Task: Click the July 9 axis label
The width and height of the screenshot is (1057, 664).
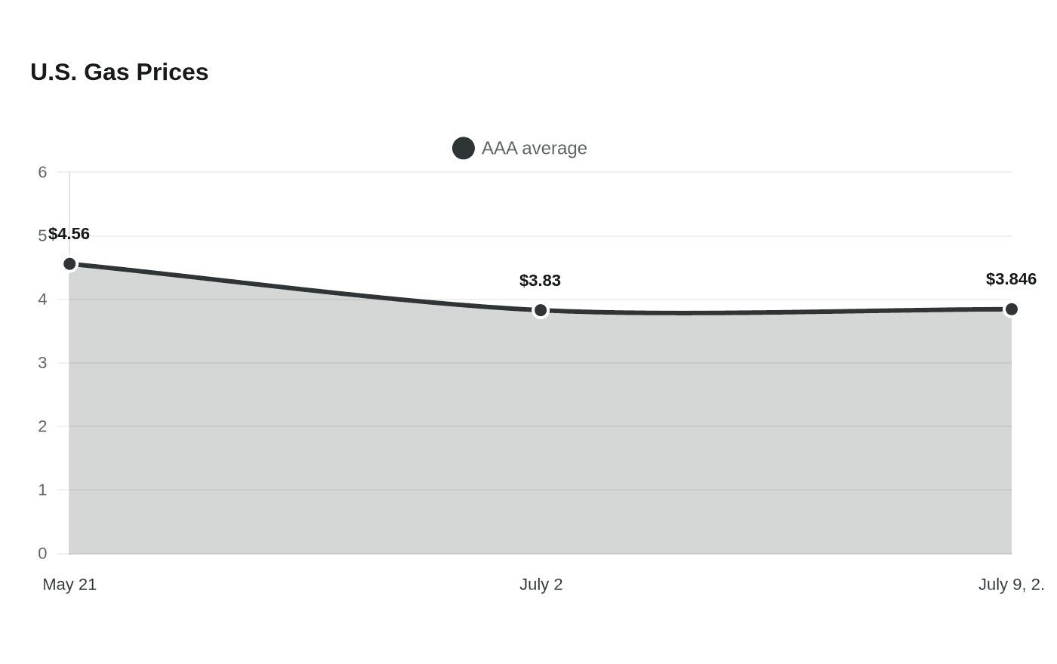Action: click(x=1012, y=584)
